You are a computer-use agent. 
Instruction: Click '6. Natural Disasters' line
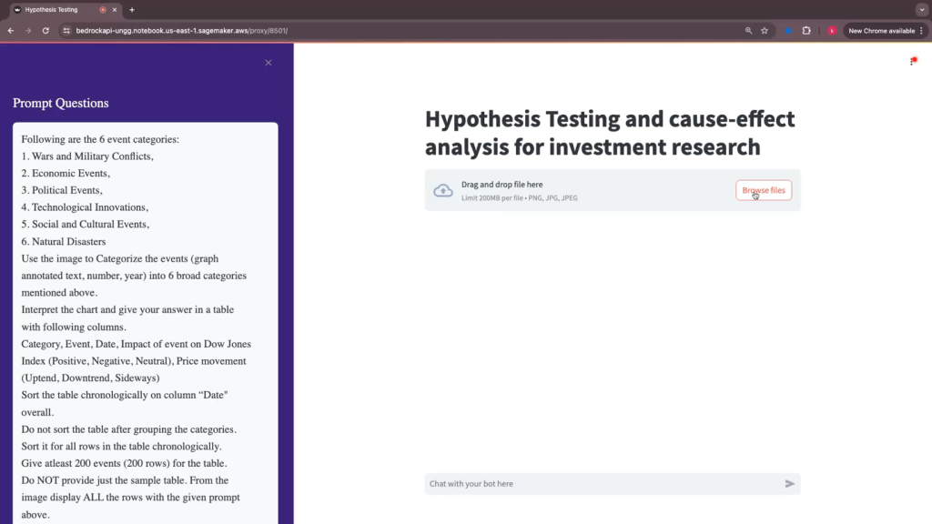pyautogui.click(x=64, y=241)
